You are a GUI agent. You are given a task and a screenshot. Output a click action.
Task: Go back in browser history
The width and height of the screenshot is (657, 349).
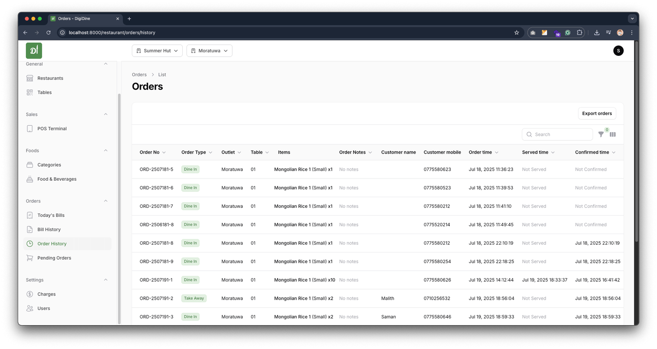click(x=25, y=32)
